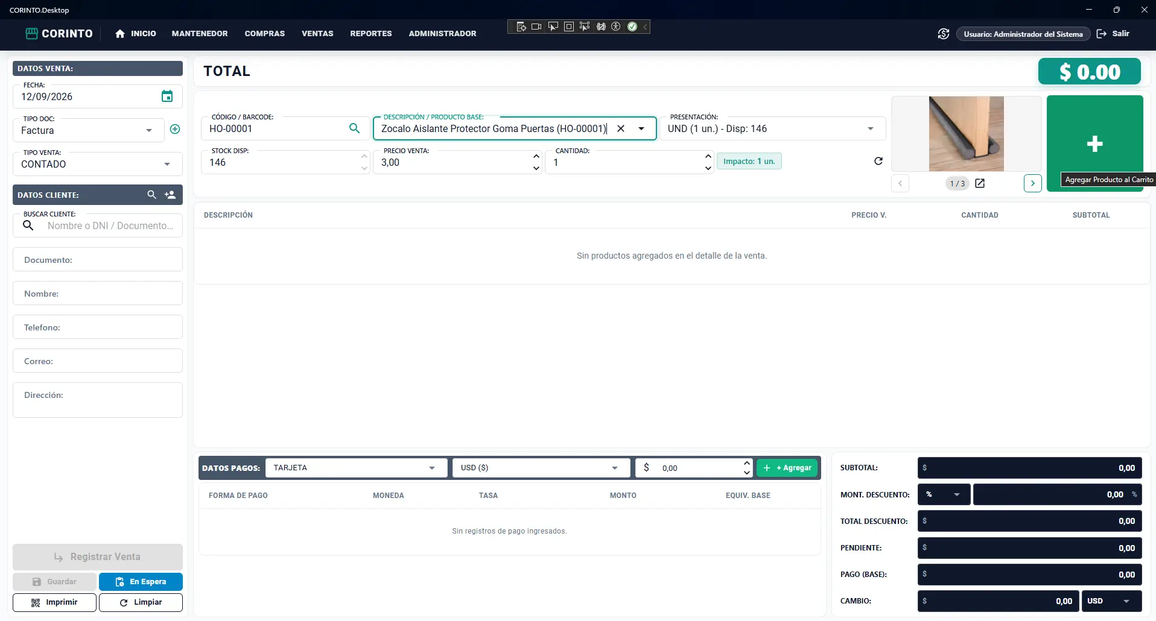Open the INICIO menu
Screen dimensions: 1156x621
pyautogui.click(x=136, y=34)
